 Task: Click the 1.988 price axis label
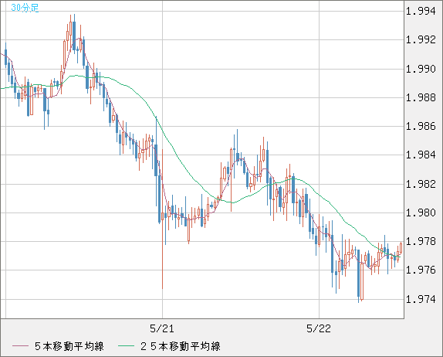(x=421, y=97)
